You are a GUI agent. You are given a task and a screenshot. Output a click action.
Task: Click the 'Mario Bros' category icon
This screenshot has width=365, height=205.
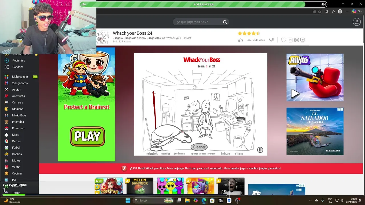tap(7, 115)
